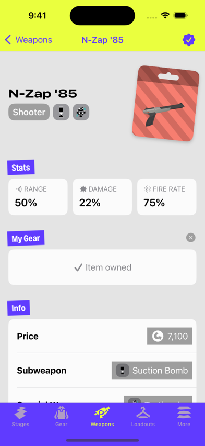
Task: Select the Shooter class tag
Action: coord(29,112)
